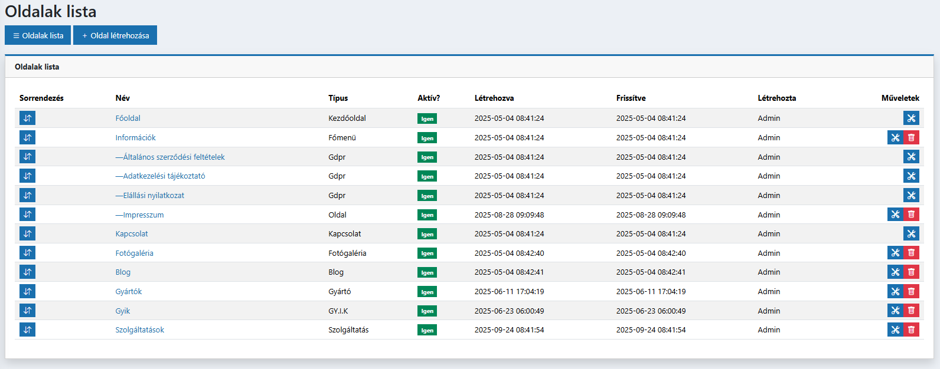940x369 pixels.
Task: Click edit icon for Gyártók row
Action: click(x=895, y=291)
